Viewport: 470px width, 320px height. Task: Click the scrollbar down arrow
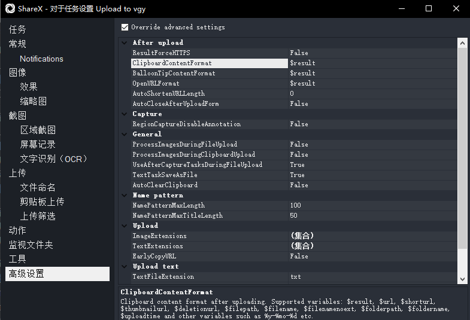coord(462,279)
